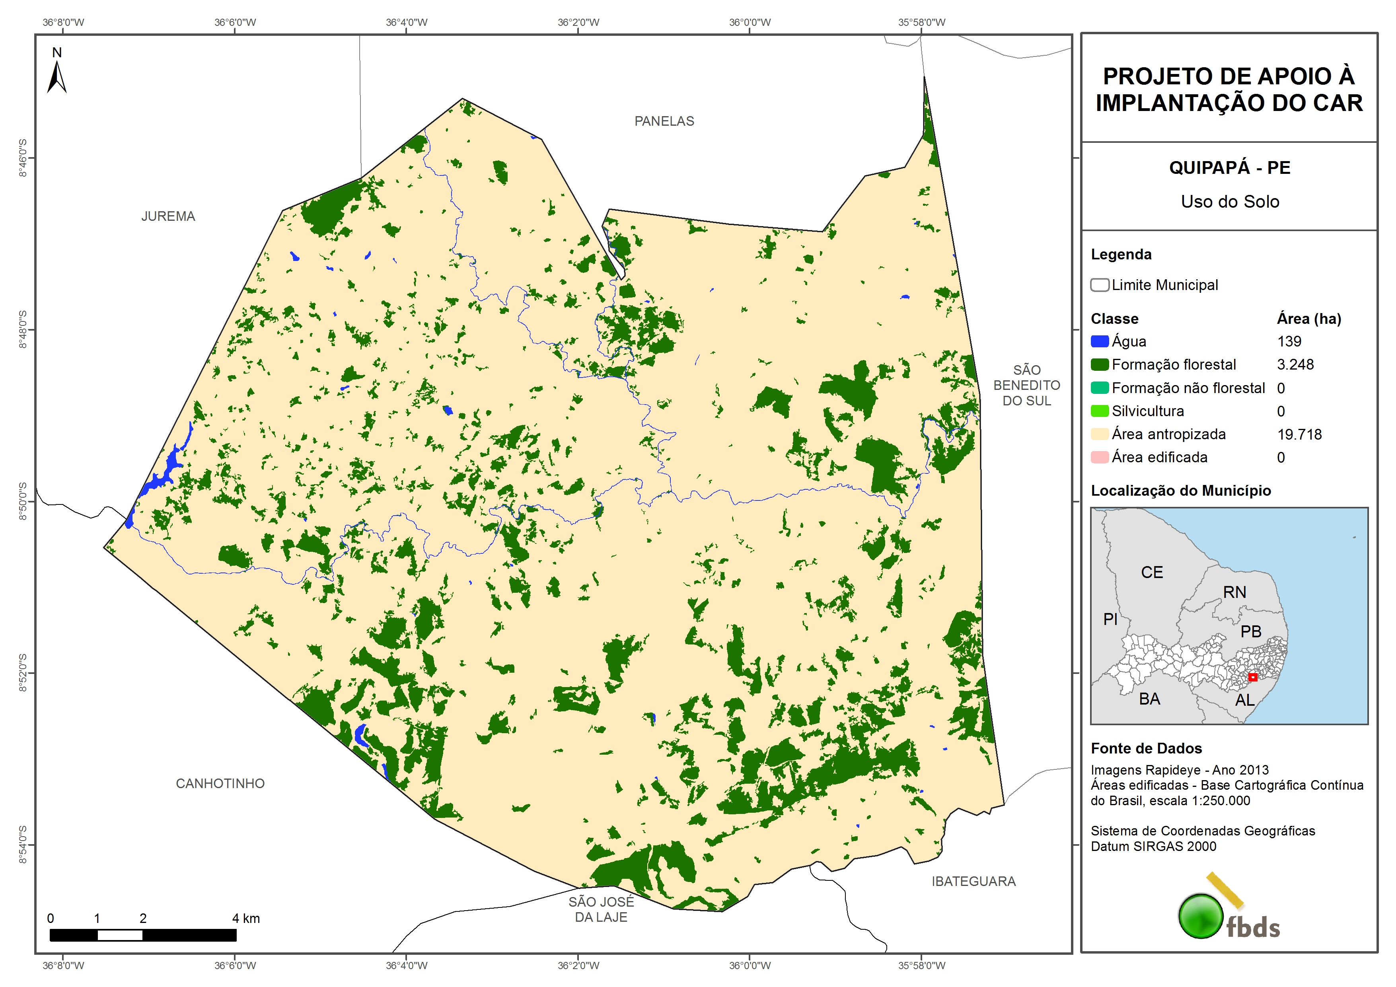
Task: Click the Água blue legend swatch
Action: (x=1099, y=342)
